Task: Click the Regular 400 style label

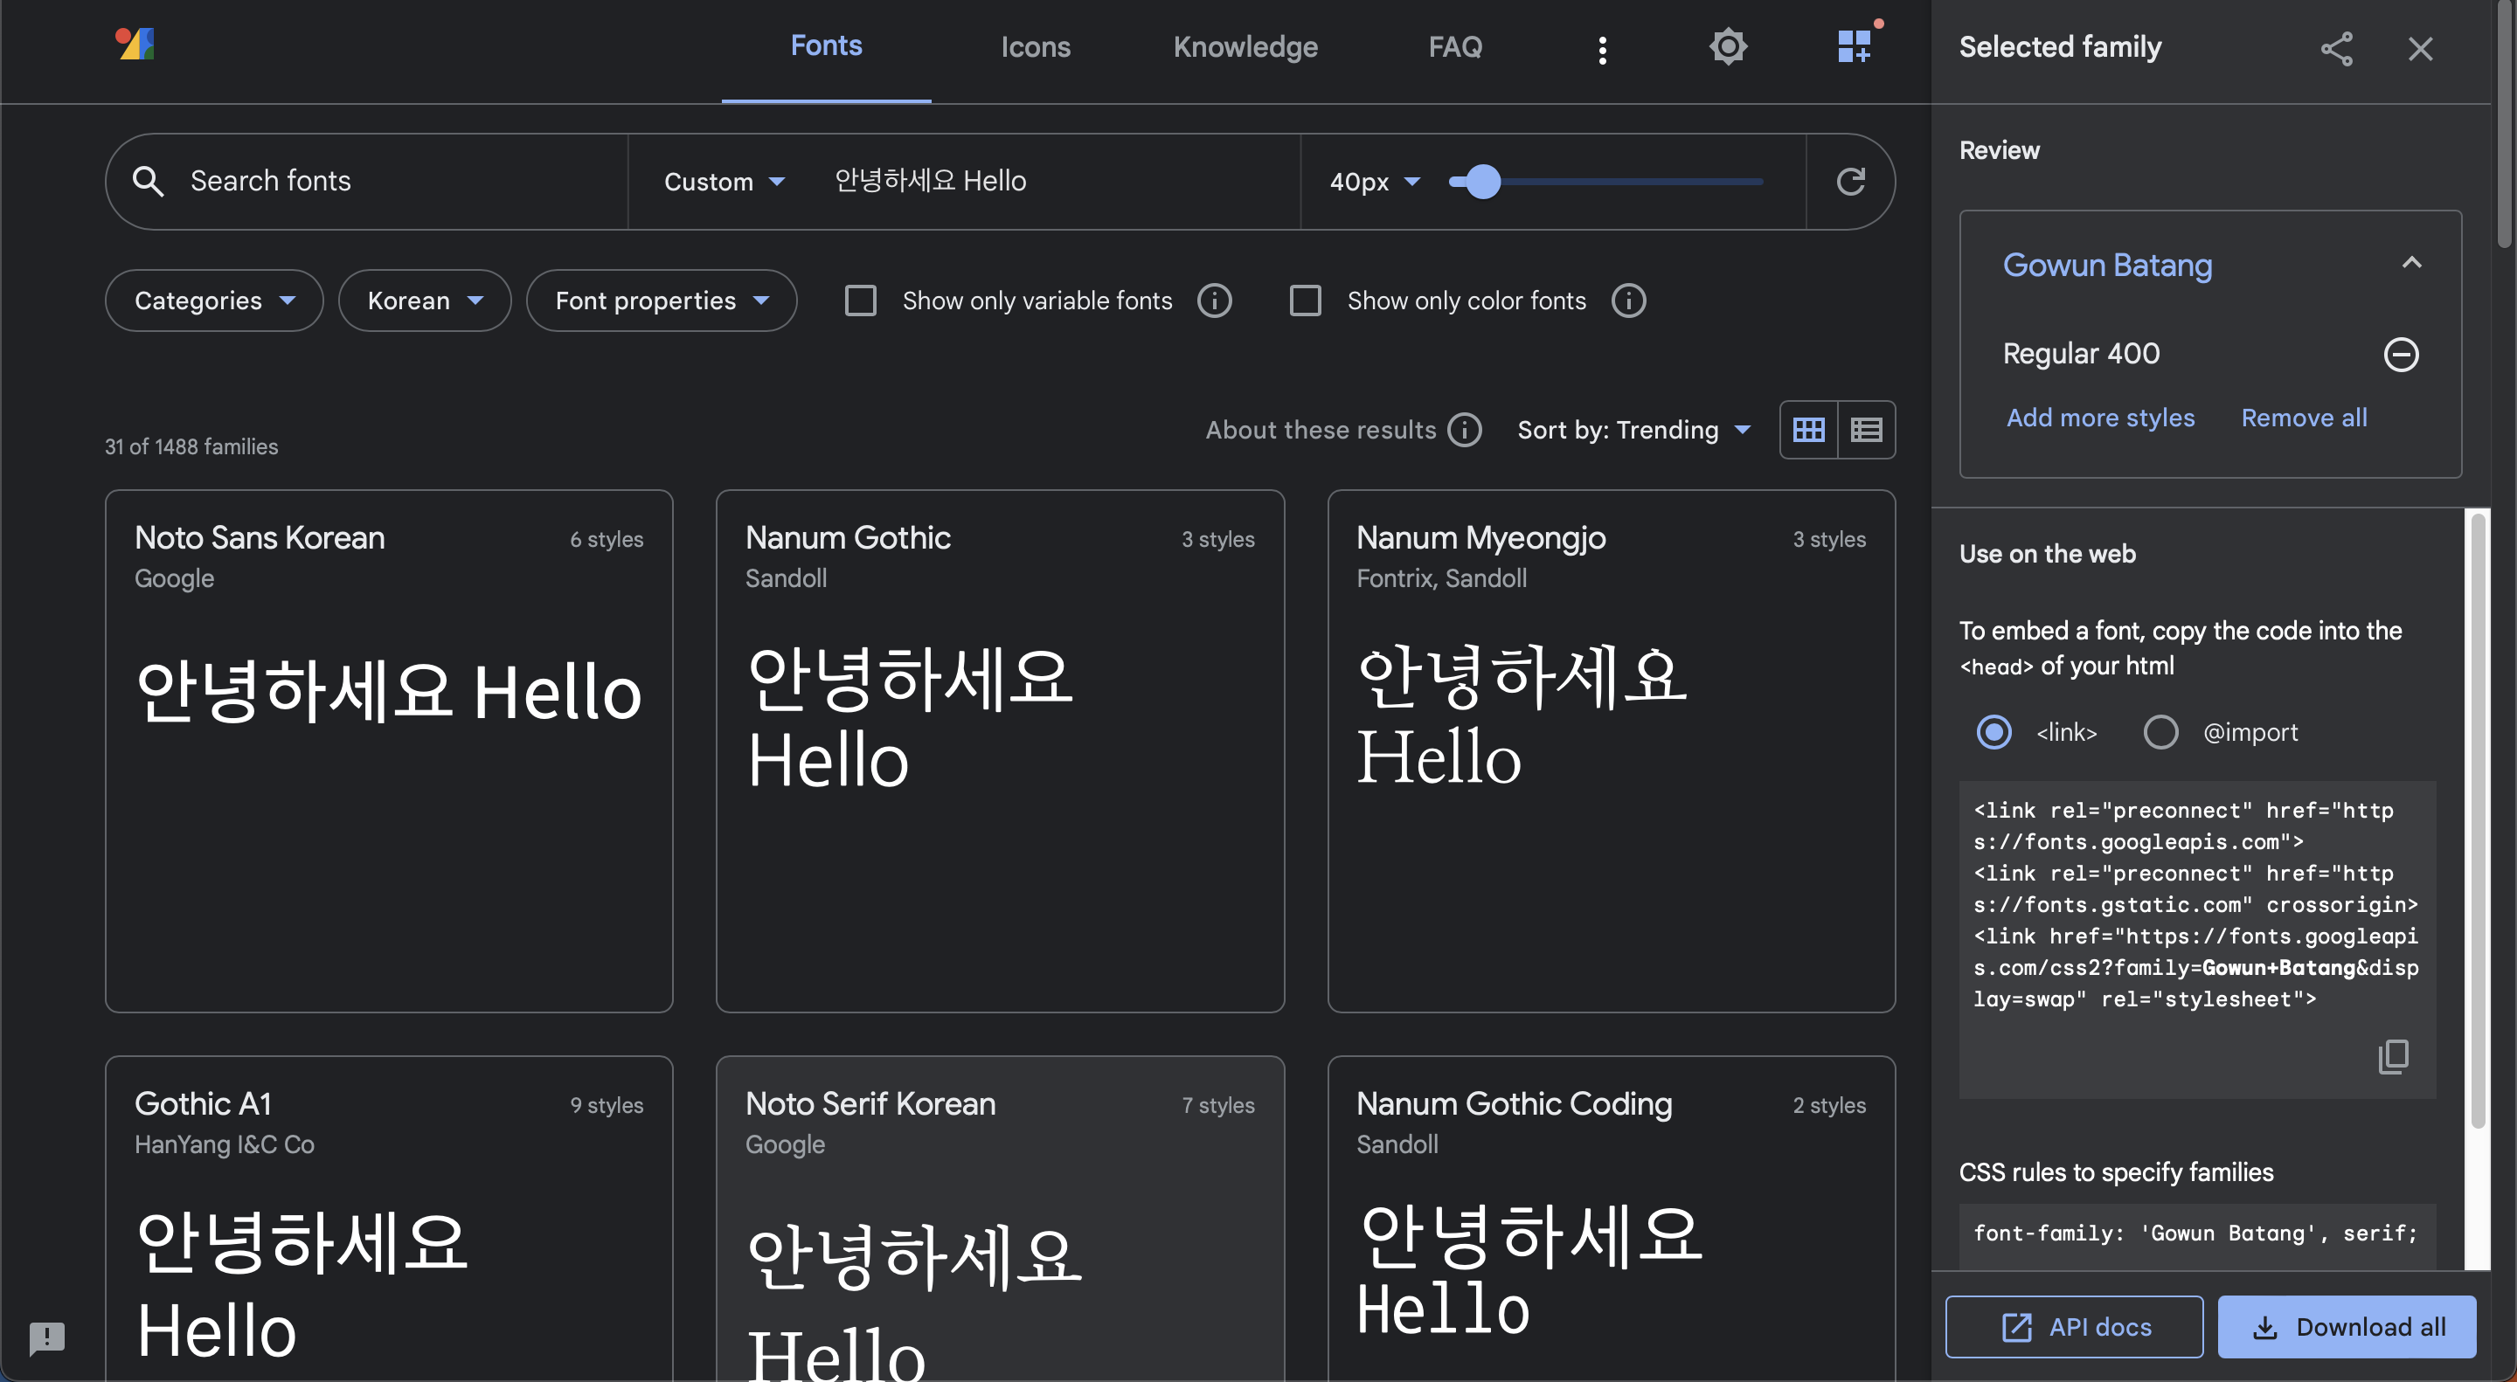Action: click(2081, 354)
